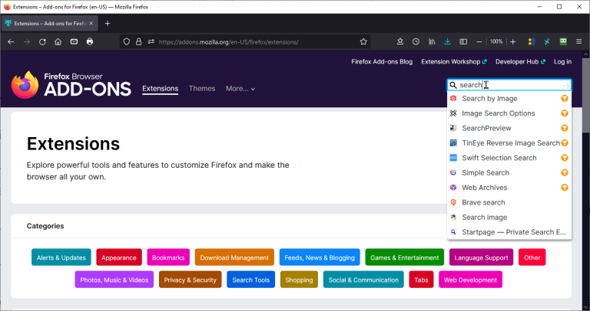Click inside the add-ons search field
The width and height of the screenshot is (590, 311).
[509, 85]
